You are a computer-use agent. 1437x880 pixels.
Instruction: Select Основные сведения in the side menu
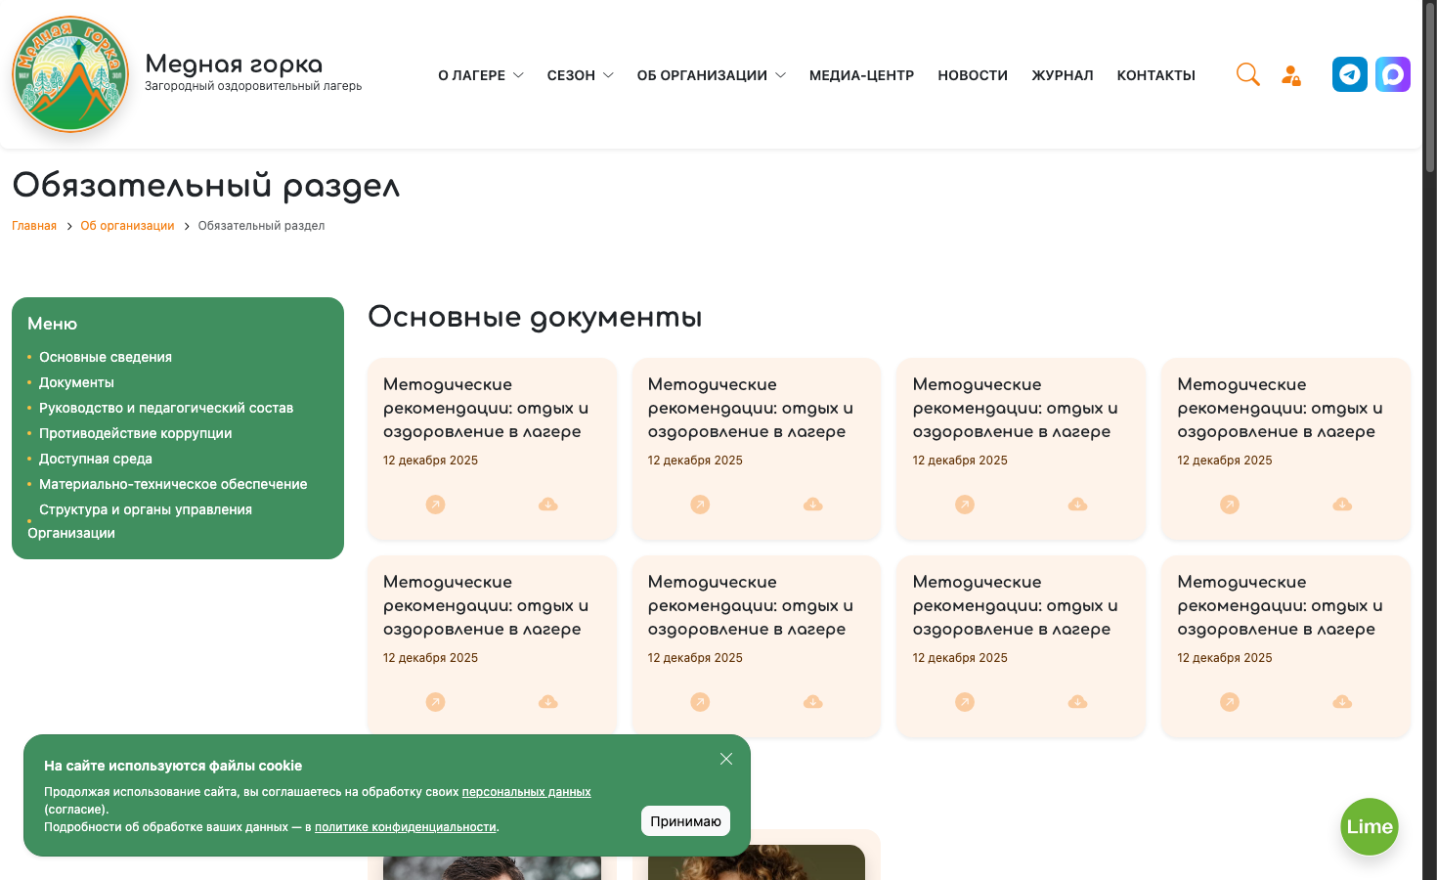[x=106, y=357]
